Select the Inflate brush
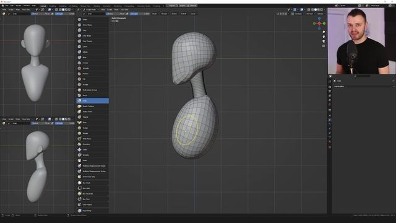The height and width of the screenshot is (223, 396). [92, 52]
